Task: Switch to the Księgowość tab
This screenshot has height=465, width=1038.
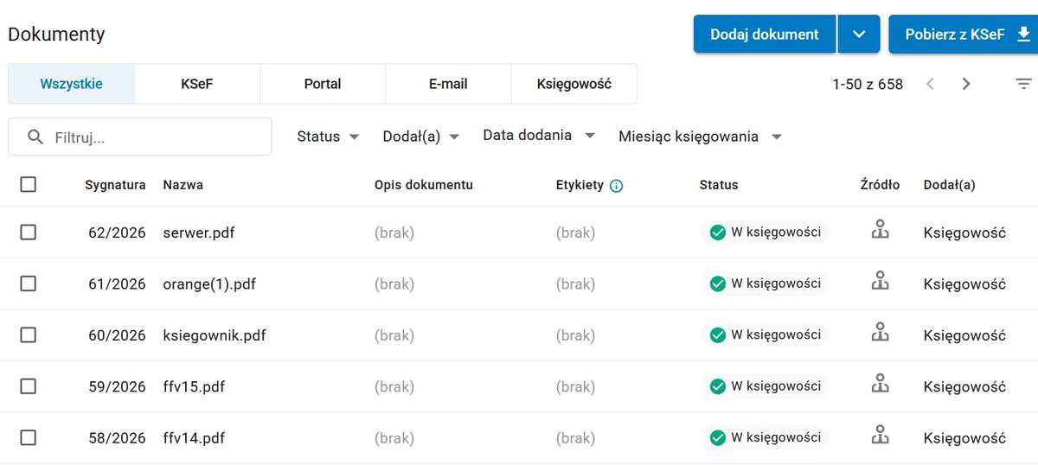Action: click(x=574, y=84)
